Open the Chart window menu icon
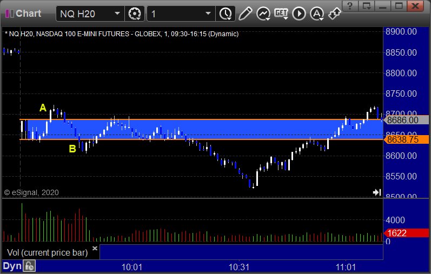Viewport: 431px width, 274px height. (10, 14)
